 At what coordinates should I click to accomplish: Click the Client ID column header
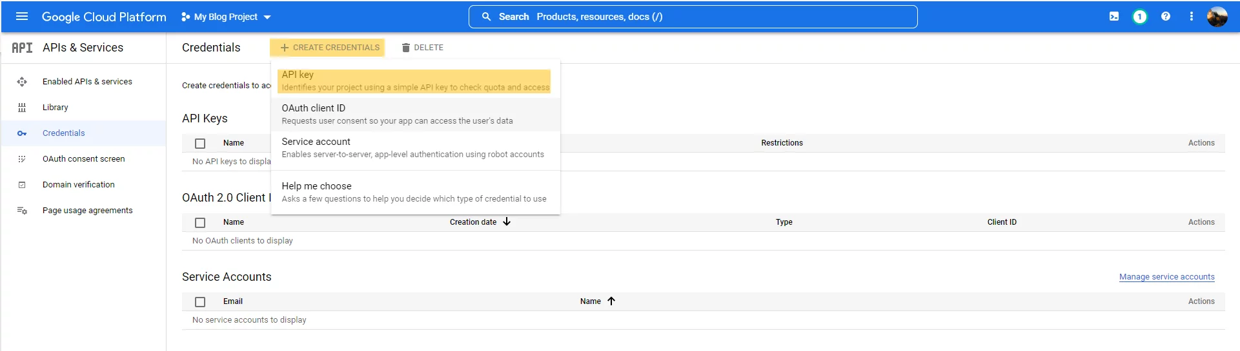point(1002,222)
